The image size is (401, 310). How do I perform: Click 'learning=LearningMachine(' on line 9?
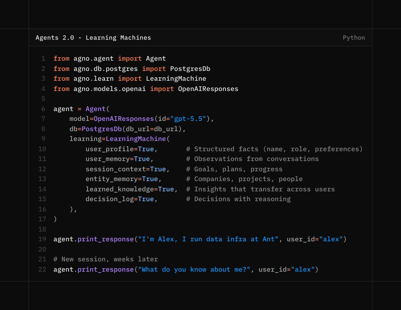120,139
